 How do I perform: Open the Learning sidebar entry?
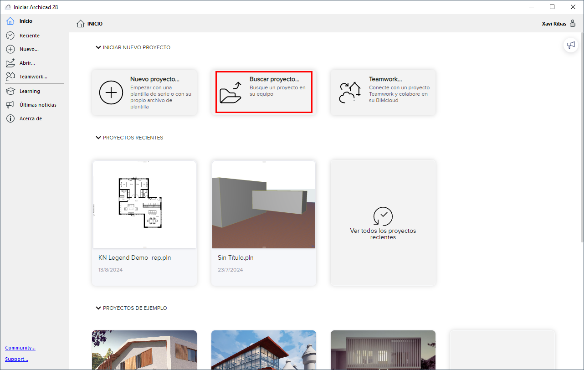[x=34, y=91]
